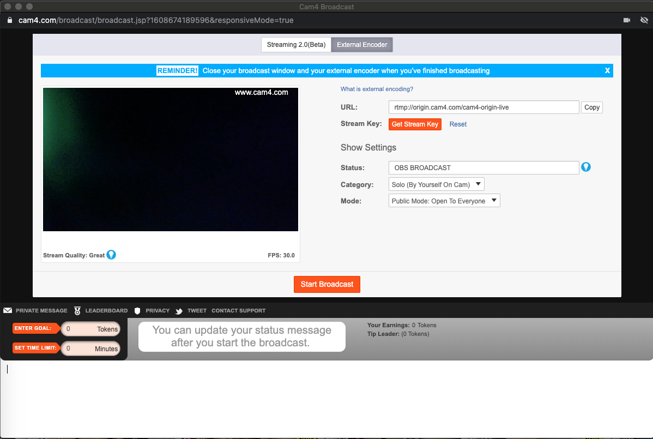Click the padlock icon beside the URL

9,20
